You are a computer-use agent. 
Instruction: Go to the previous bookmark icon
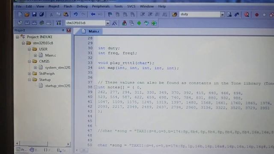117,14
